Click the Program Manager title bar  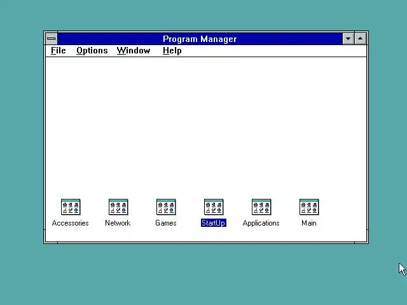(200, 39)
